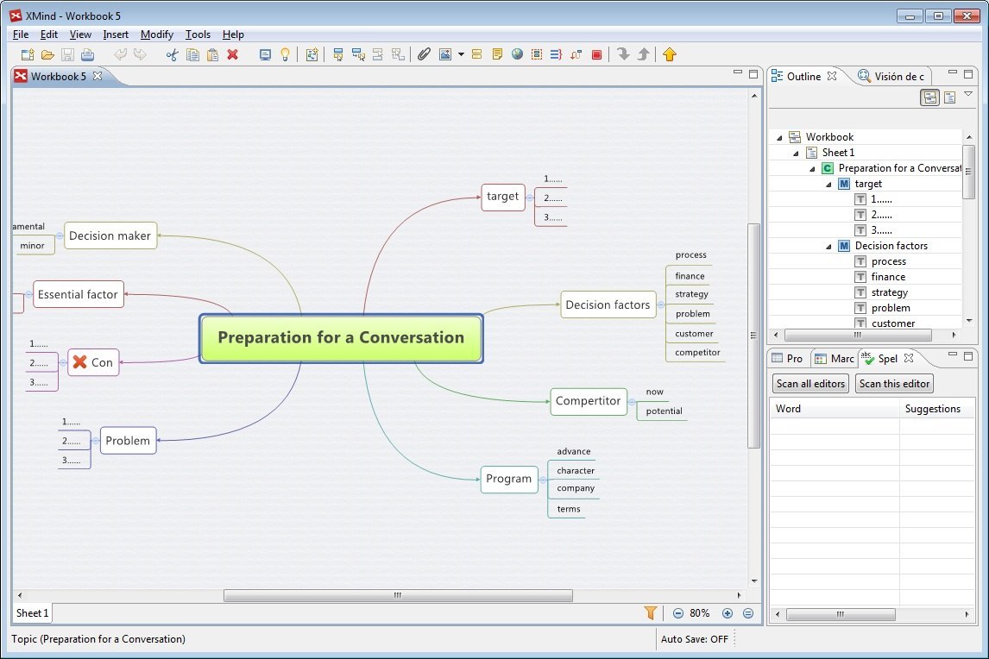Viewport: 989px width, 659px height.
Task: Open the map with the orange home arrow icon
Action: pyautogui.click(x=670, y=54)
